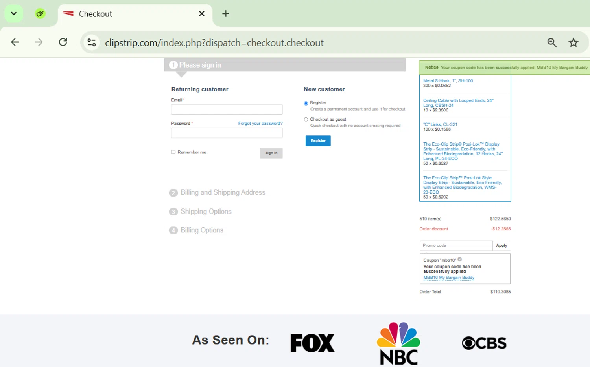Click the As Seen On text
This screenshot has height=367, width=590.
click(x=230, y=340)
